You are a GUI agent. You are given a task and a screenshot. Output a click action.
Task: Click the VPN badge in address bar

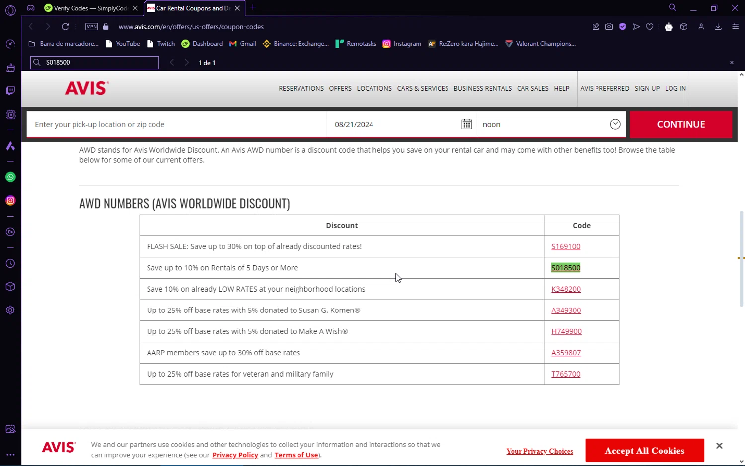point(92,27)
